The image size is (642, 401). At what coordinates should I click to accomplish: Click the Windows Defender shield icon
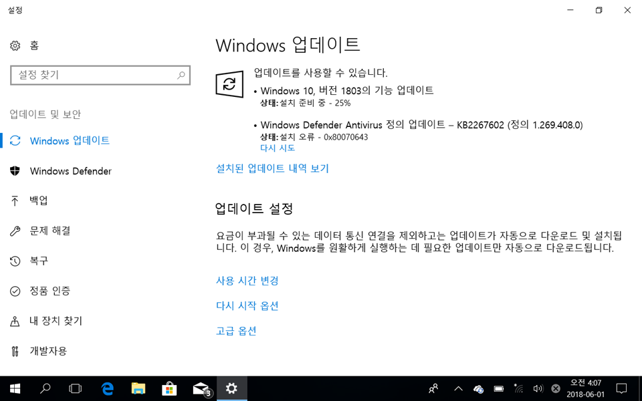(15, 170)
